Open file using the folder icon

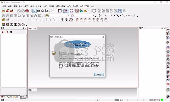(3, 11)
